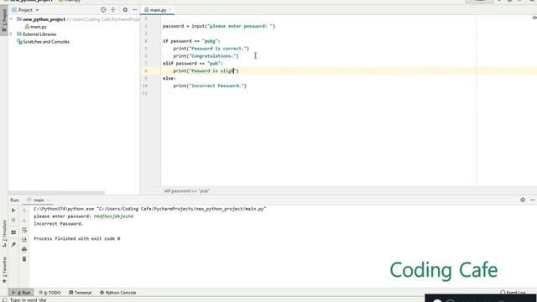Image resolution: width=537 pixels, height=302 pixels.
Task: Click the script path link in console output
Action: (x=181, y=209)
